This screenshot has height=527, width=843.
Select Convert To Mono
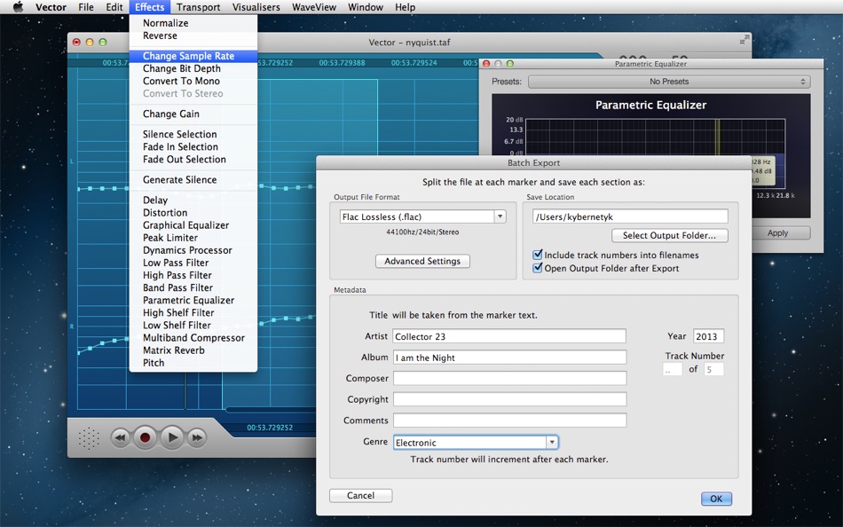click(x=193, y=81)
